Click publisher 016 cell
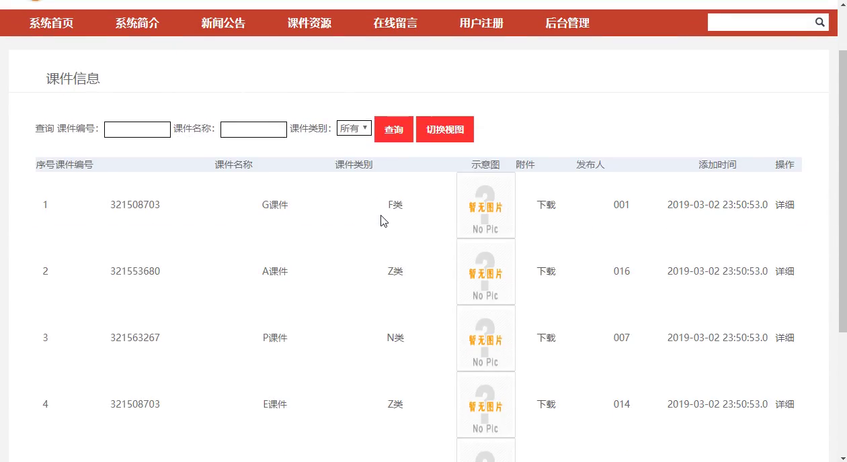Image resolution: width=847 pixels, height=462 pixels. coord(622,271)
